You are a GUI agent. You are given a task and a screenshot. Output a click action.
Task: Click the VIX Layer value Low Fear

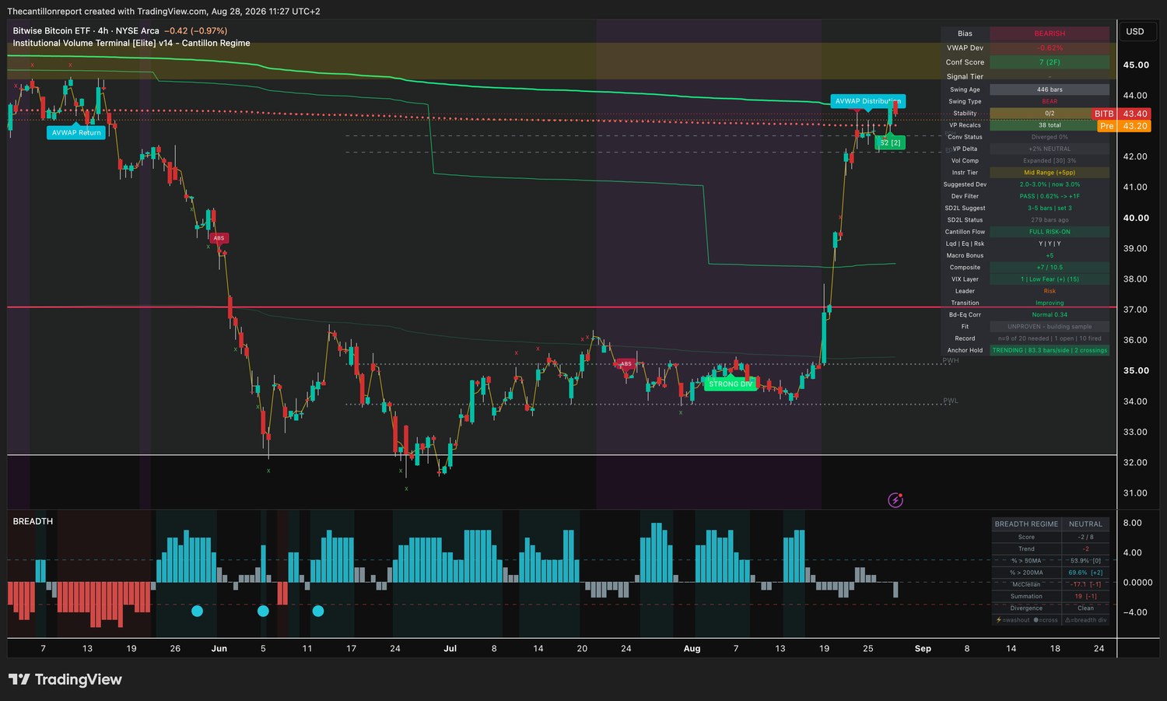pyautogui.click(x=1050, y=279)
